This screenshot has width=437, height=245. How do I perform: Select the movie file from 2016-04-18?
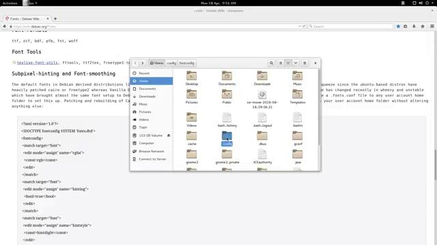pos(262,95)
